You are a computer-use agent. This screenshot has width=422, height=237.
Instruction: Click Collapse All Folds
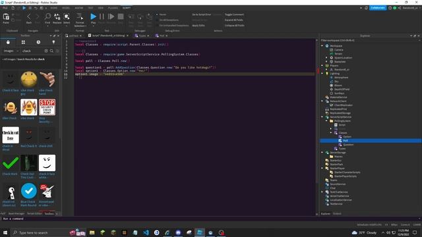235,25
